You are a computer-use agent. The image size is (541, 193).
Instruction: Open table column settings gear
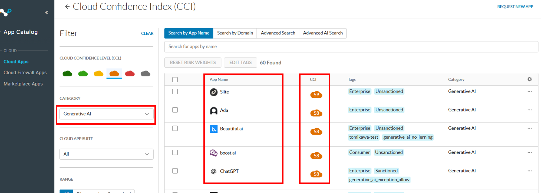point(530,79)
